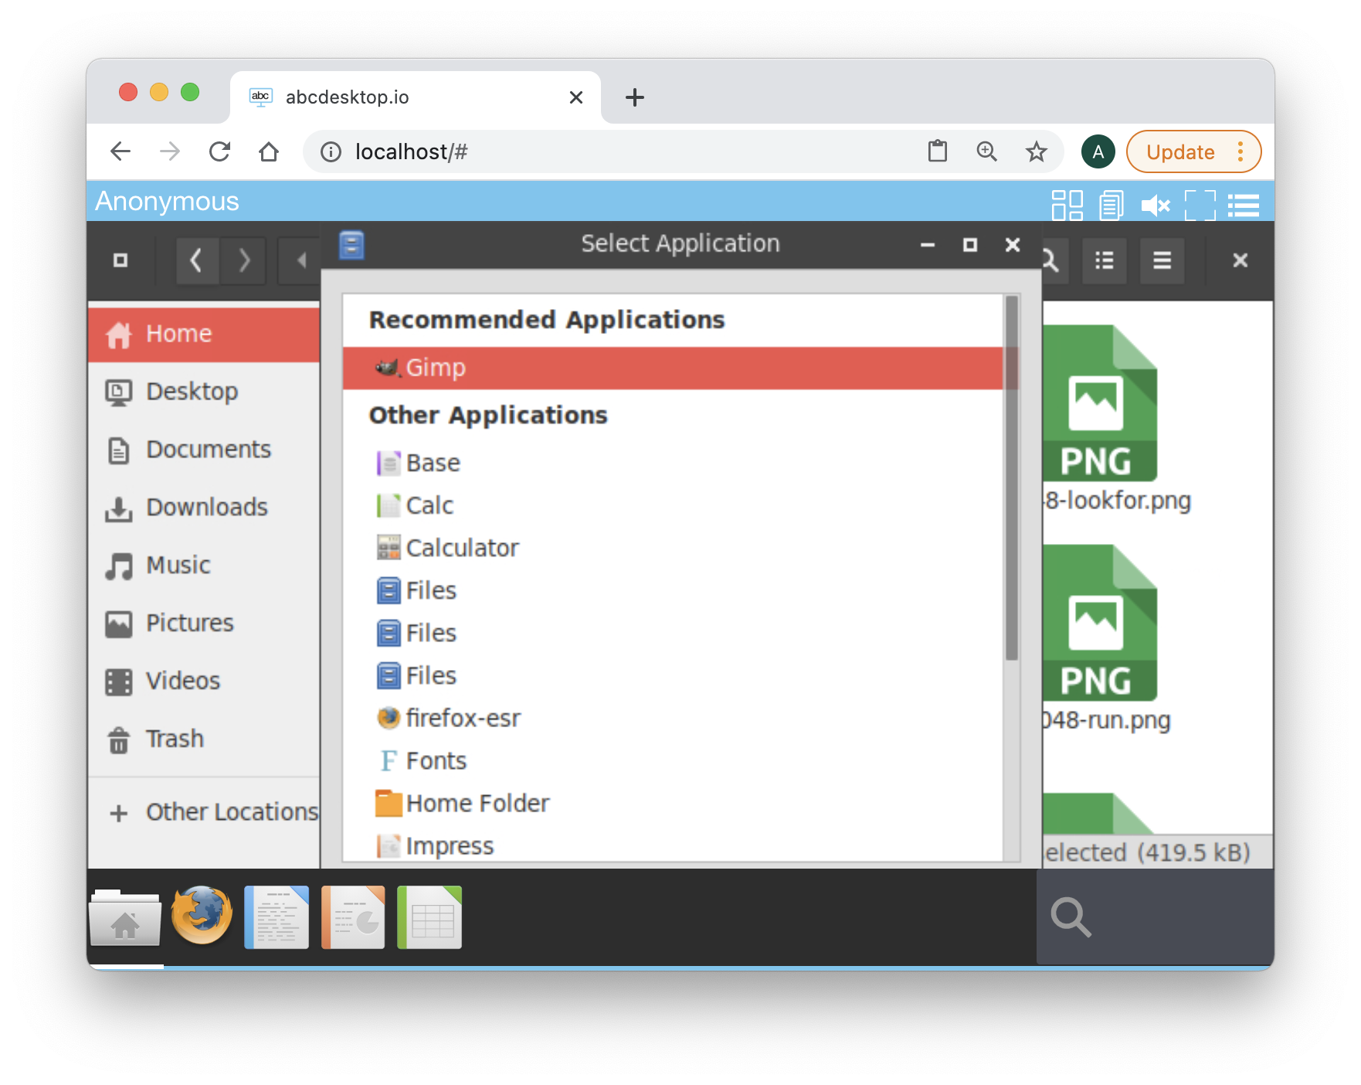Choose Calc from the application list
This screenshot has width=1361, height=1085.
(x=673, y=505)
